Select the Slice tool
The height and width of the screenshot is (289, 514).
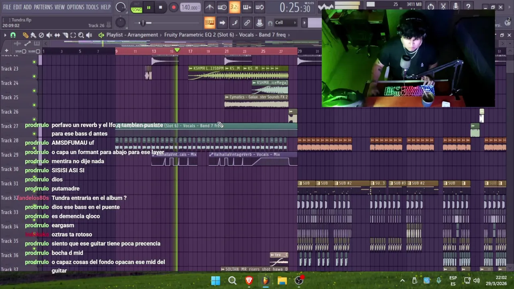point(65,35)
